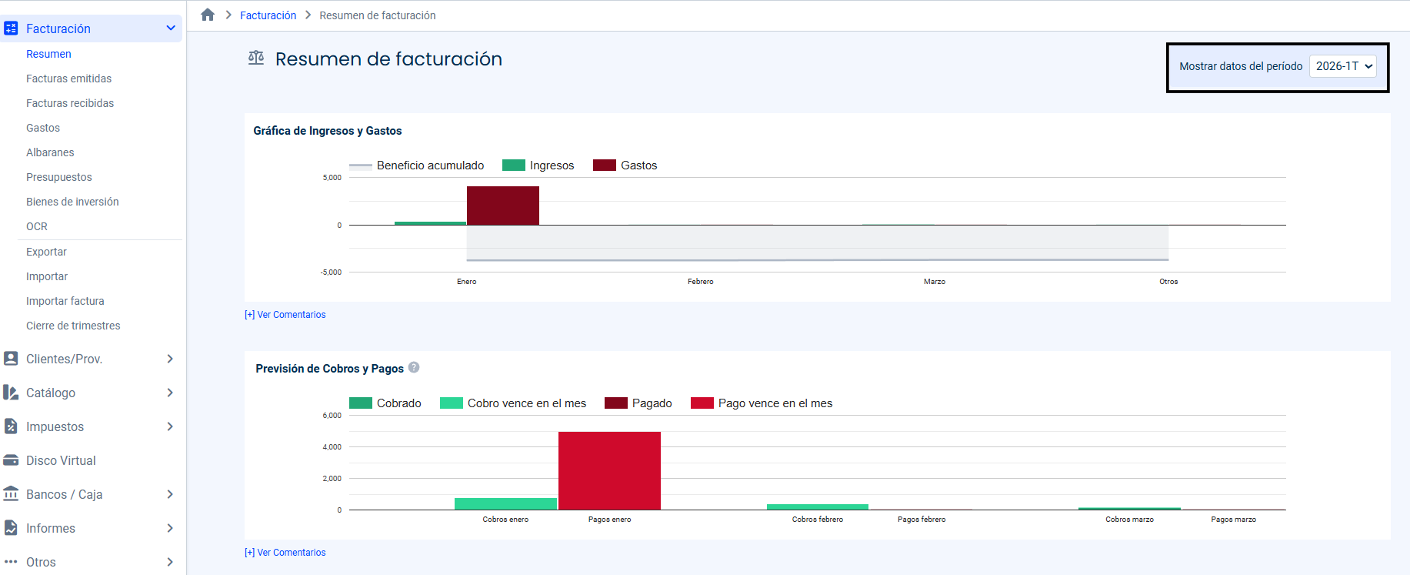Screen dimensions: 1410x575
Task: Click the home icon in breadcrumb
Action: pyautogui.click(x=208, y=15)
